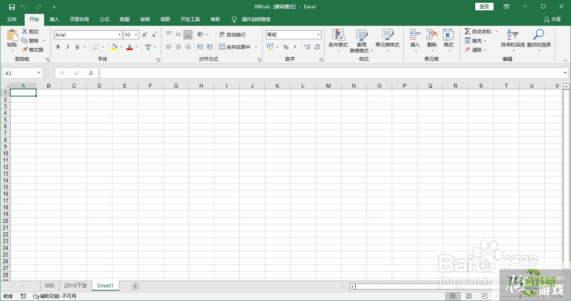Open Cell Styles (单元格样式)
This screenshot has height=301, width=571.
tap(387, 41)
